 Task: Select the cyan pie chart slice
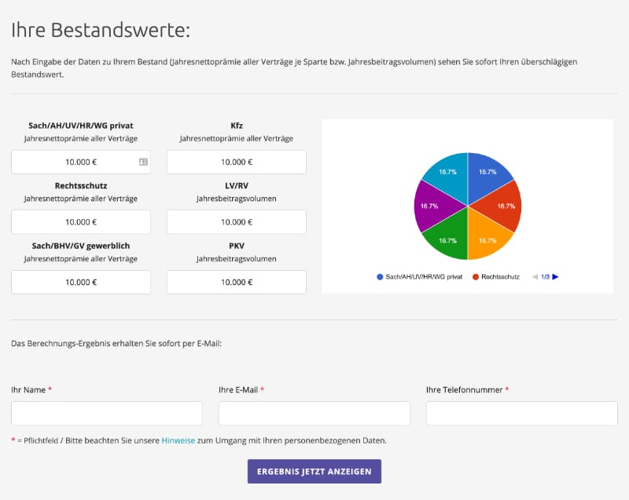pyautogui.click(x=448, y=177)
